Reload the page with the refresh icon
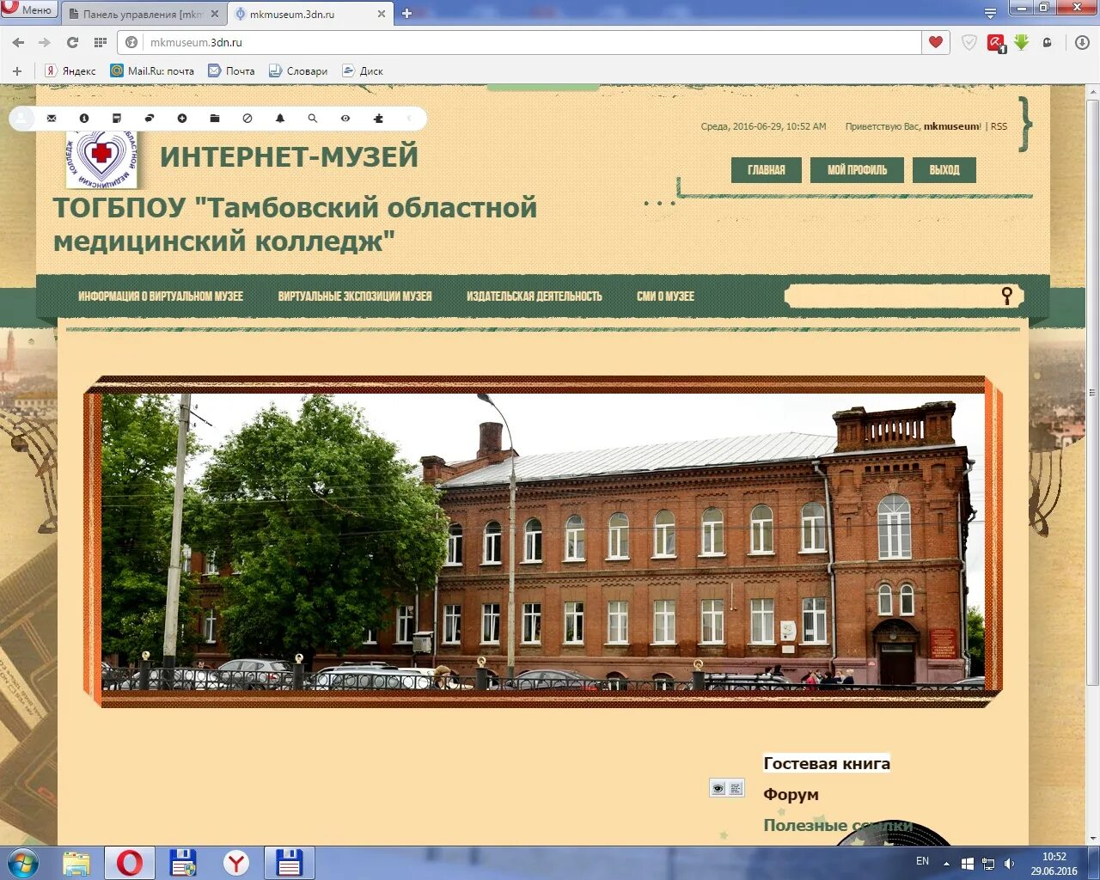1100x880 pixels. click(x=72, y=42)
